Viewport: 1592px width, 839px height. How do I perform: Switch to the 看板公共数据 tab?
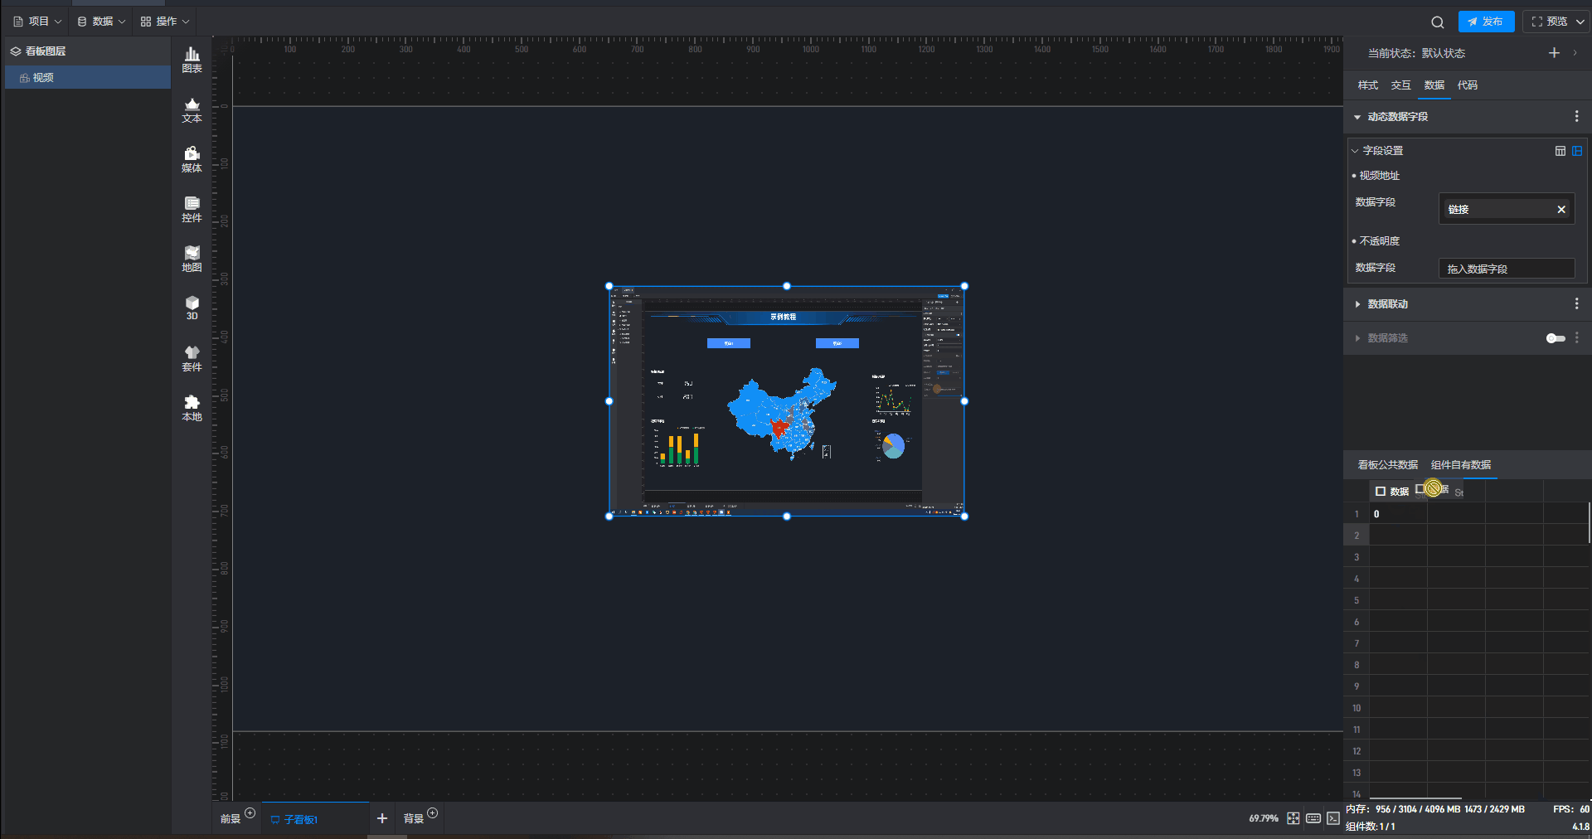pos(1387,465)
